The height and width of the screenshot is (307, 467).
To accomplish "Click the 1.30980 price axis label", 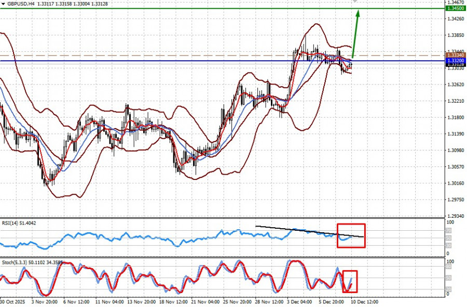I will [x=456, y=150].
